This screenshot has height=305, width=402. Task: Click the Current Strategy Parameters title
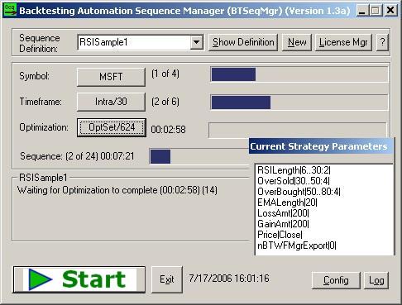coord(318,146)
